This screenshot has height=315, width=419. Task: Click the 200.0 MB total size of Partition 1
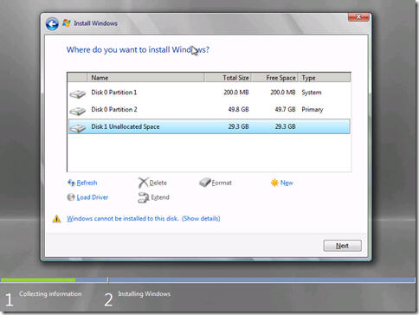click(236, 93)
